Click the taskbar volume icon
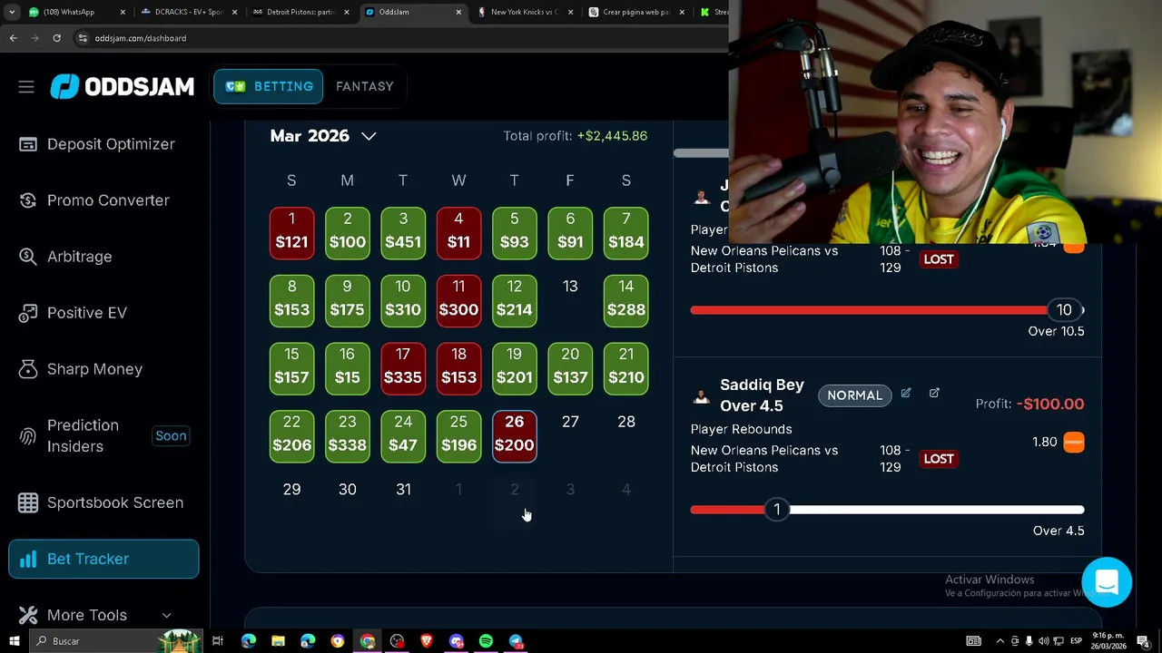Screen dimensions: 1162x653 pos(1044,641)
